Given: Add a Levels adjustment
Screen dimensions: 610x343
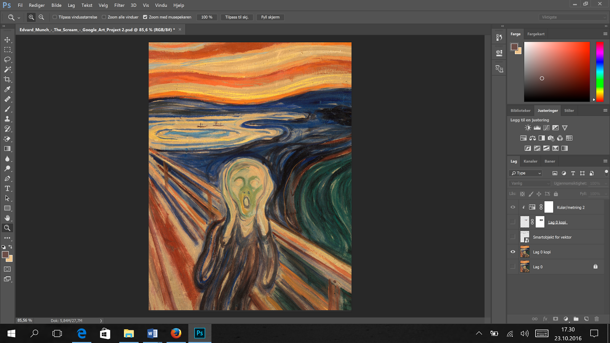Looking at the screenshot, I should 537,128.
